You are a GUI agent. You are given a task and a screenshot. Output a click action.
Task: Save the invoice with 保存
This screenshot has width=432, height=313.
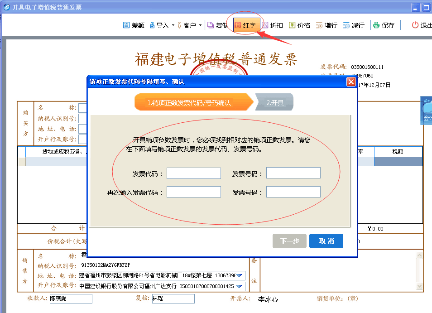pyautogui.click(x=376, y=25)
